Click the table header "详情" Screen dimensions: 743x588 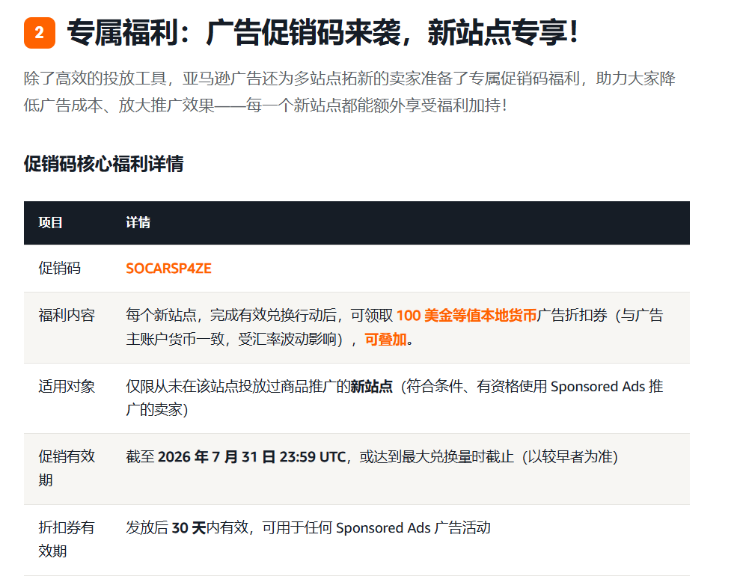138,223
